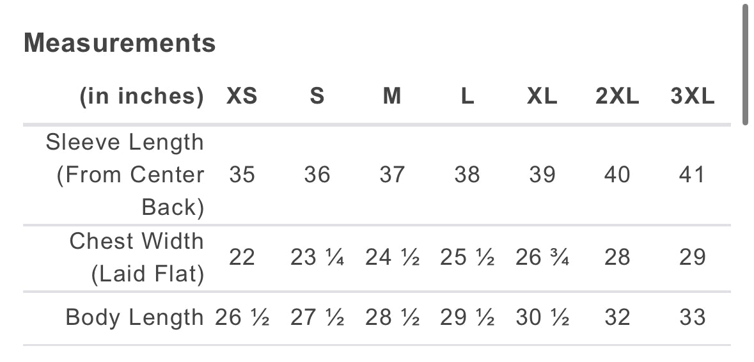Image resolution: width=754 pixels, height=362 pixels.
Task: Select the 3XL size column header
Action: tap(693, 97)
